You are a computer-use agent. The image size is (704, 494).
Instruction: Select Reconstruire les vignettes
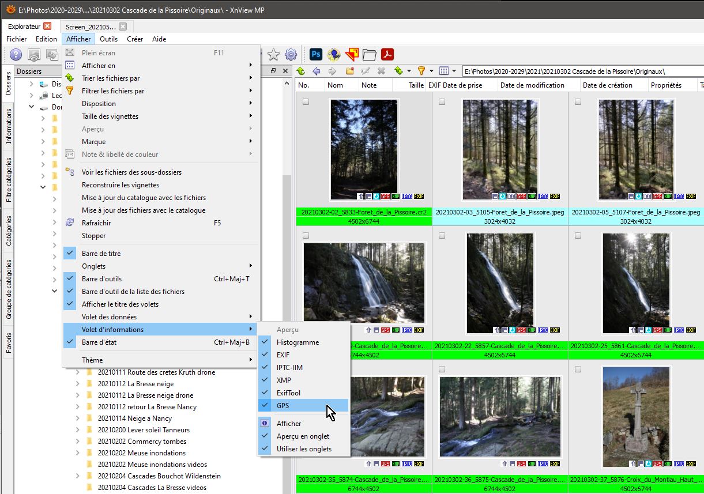point(121,185)
